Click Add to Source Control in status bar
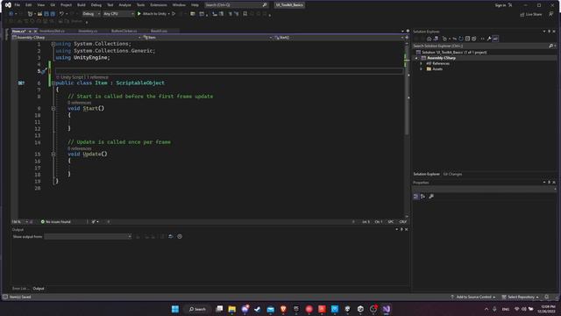Image resolution: width=561 pixels, height=316 pixels. click(473, 297)
